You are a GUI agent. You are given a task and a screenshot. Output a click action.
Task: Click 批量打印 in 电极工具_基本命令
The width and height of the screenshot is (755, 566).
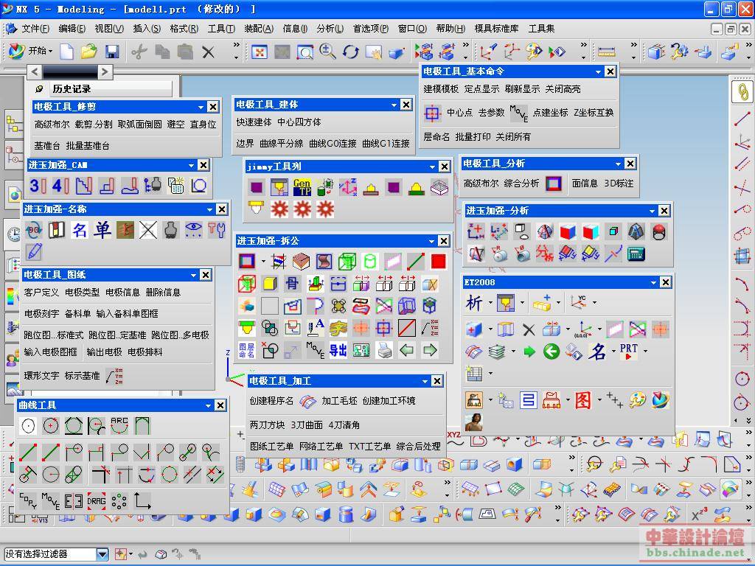click(473, 136)
